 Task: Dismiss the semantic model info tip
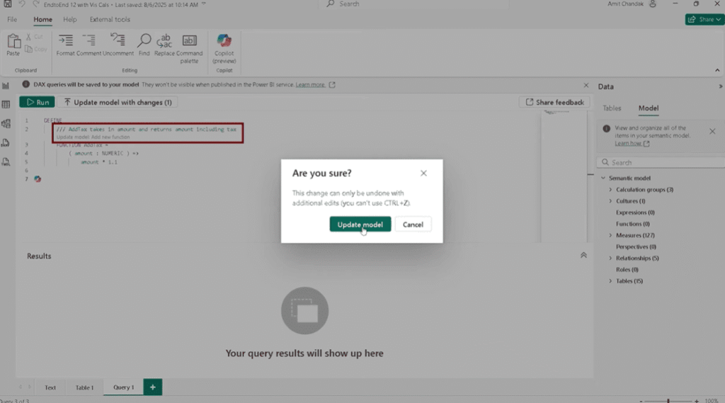(712, 132)
